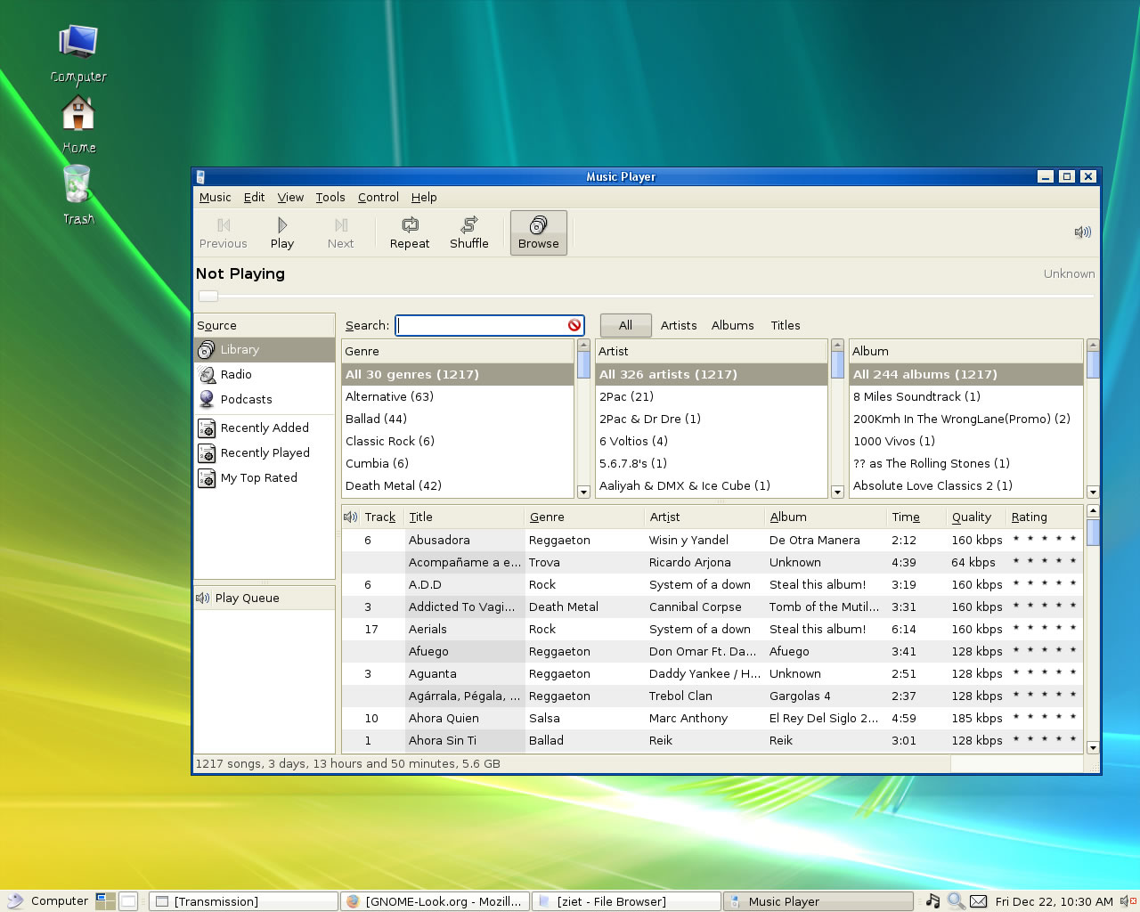Open the Recently Added playlist
This screenshot has width=1140, height=912.
coord(265,428)
